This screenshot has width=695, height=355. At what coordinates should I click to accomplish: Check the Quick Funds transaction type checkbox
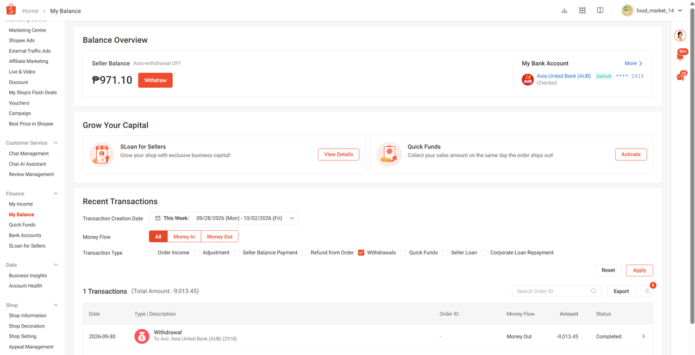coord(403,253)
